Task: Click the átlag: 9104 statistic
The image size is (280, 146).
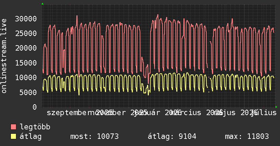Action: tap(172, 136)
